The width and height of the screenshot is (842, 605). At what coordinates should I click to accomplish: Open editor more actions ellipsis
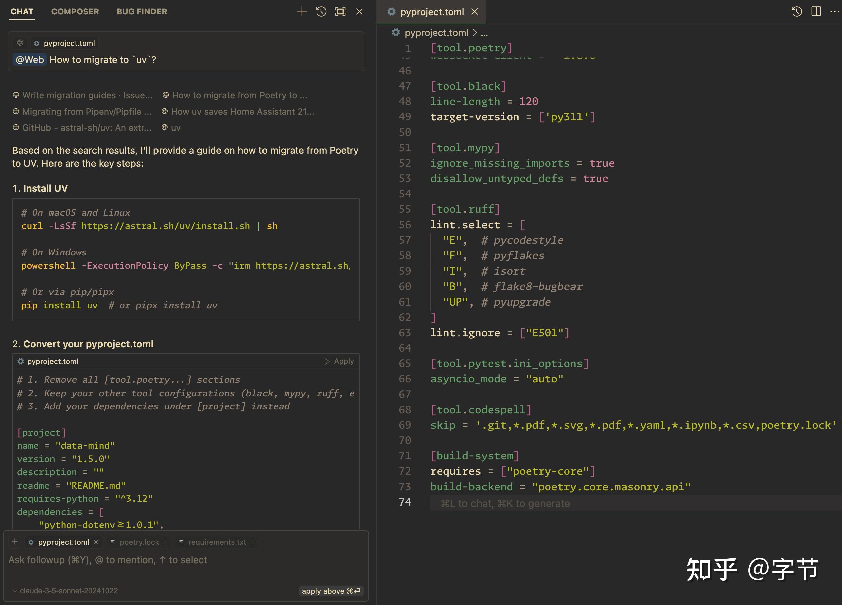pos(834,11)
